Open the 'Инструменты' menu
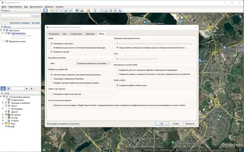The width and height of the screenshot is (244, 152). (36, 7)
